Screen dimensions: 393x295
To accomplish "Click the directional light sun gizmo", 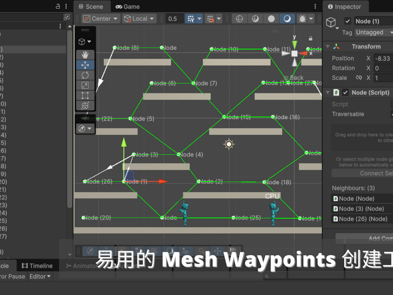I will [x=228, y=144].
